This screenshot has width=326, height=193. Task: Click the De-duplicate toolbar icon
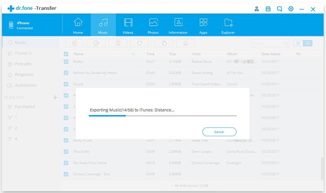[164, 43]
